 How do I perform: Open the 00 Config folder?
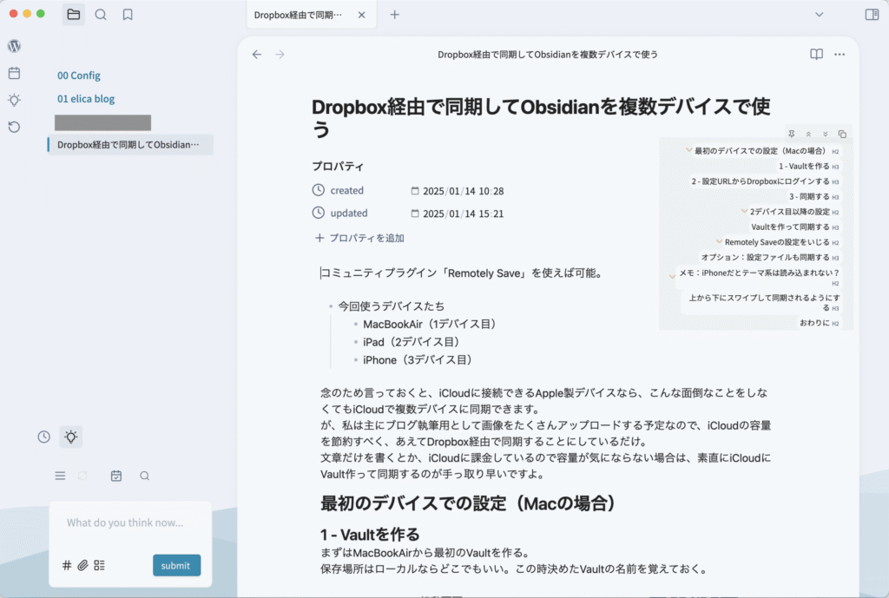pos(79,76)
